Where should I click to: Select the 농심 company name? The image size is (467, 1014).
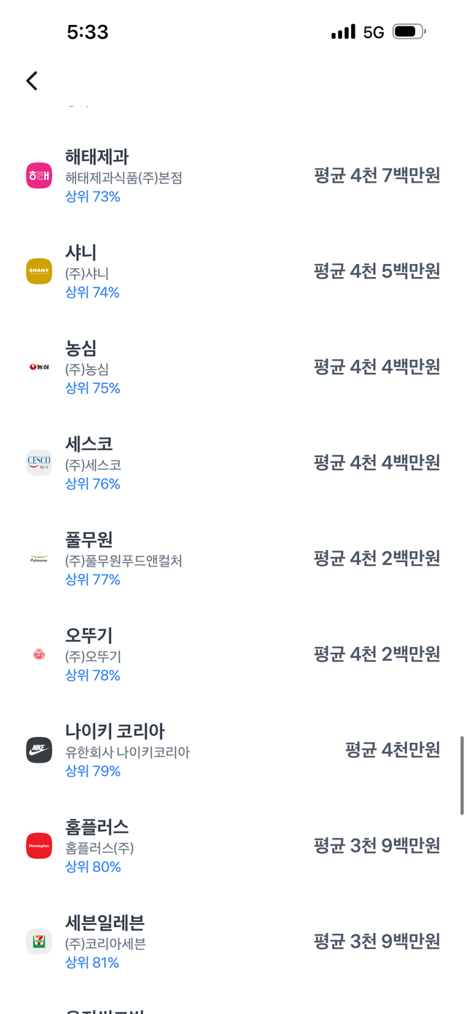[81, 348]
